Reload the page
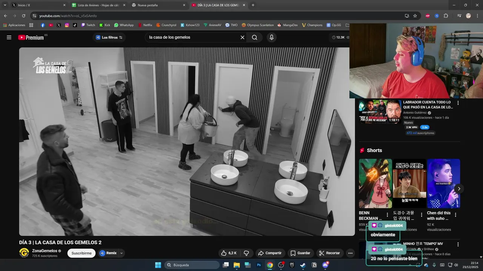483x271 pixels. click(x=23, y=16)
